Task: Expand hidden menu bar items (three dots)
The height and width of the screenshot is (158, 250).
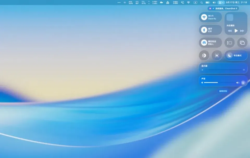Action: tap(119, 3)
